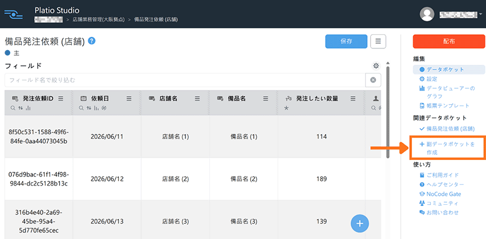This screenshot has height=239, width=486.
Task: Click the 保存 button
Action: coord(346,41)
